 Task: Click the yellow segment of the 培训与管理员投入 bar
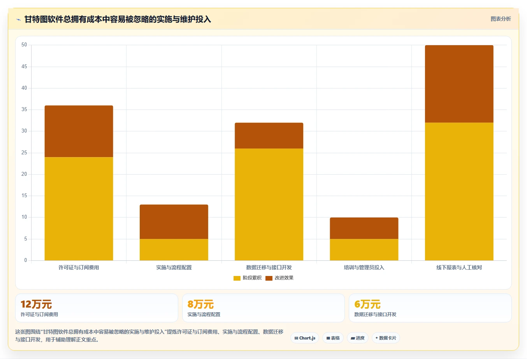(364, 249)
